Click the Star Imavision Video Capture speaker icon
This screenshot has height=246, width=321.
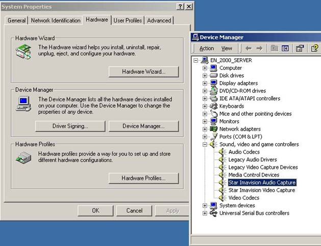click(x=222, y=190)
